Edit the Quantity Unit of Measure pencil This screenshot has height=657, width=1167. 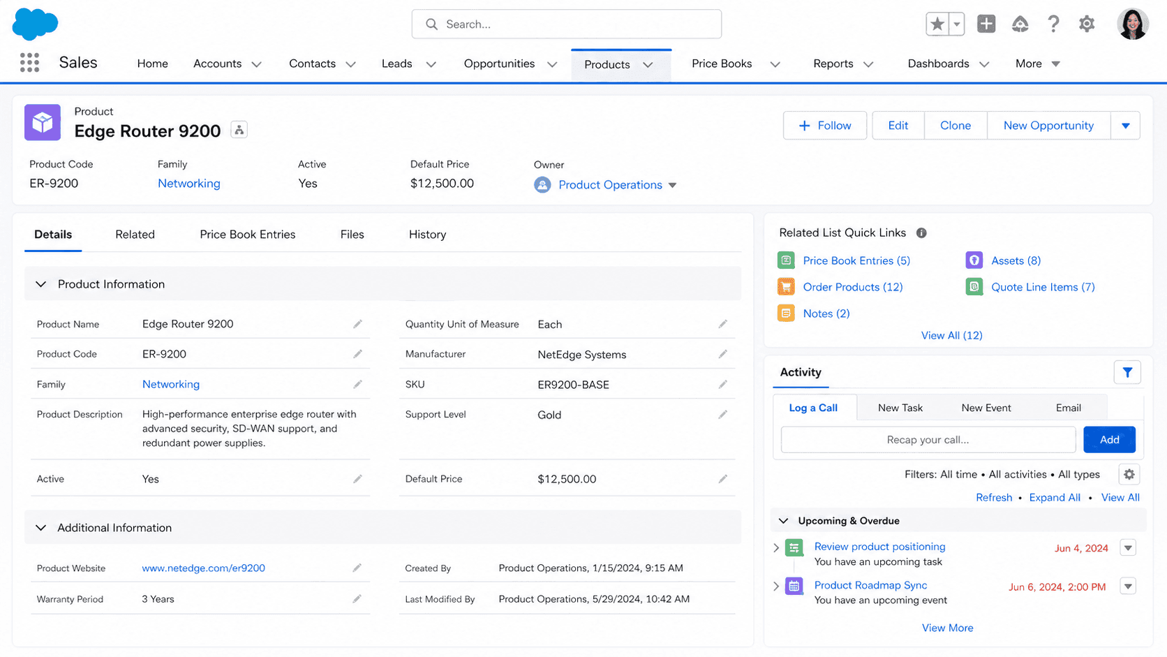tap(722, 324)
